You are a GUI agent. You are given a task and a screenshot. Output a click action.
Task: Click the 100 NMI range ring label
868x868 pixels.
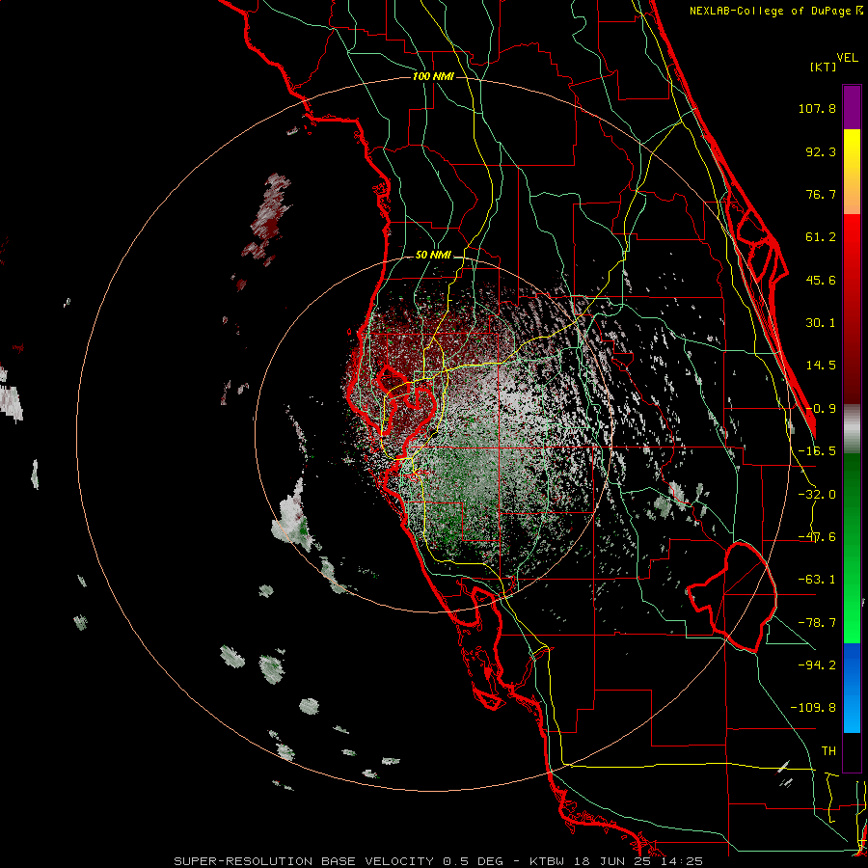coord(433,76)
